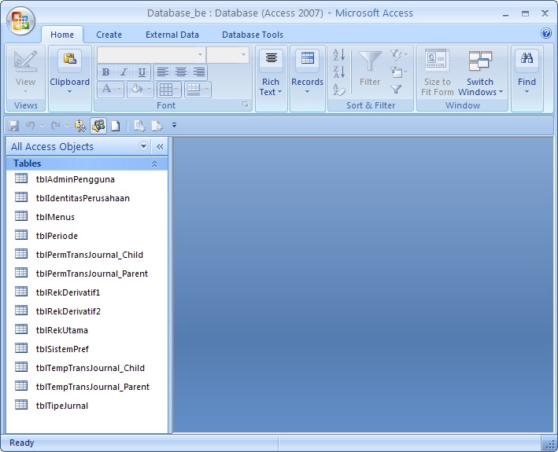
Task: Click the Fill color paint bucket icon
Action: [x=137, y=89]
